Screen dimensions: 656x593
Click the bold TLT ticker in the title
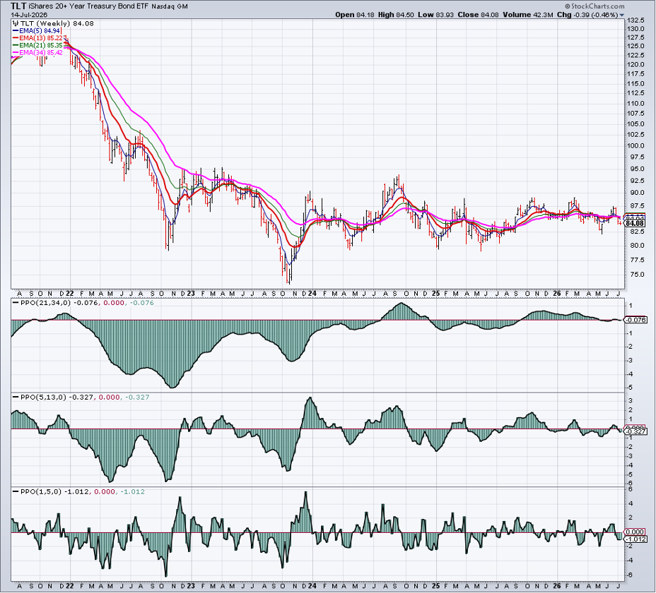point(18,6)
